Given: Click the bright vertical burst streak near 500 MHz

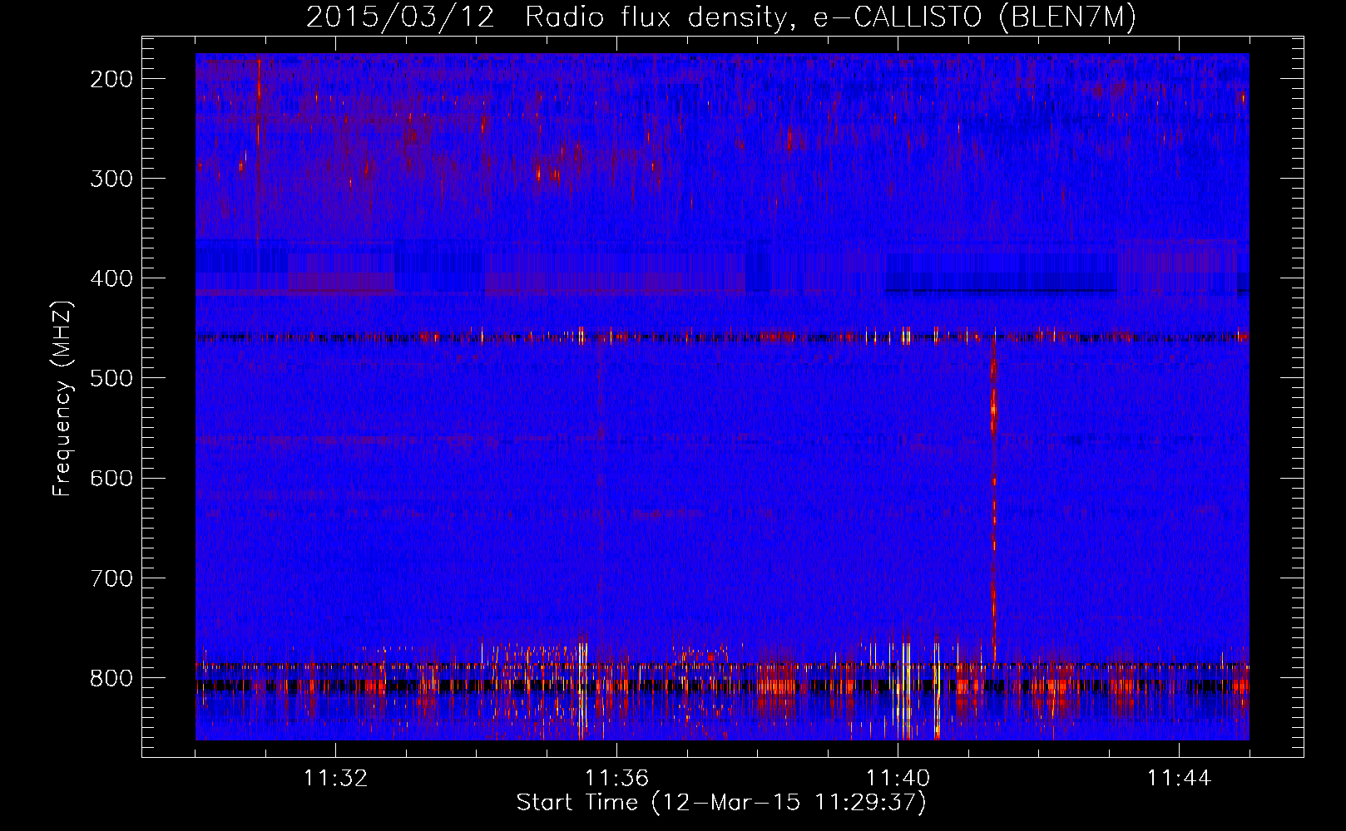Looking at the screenshot, I should click(993, 407).
